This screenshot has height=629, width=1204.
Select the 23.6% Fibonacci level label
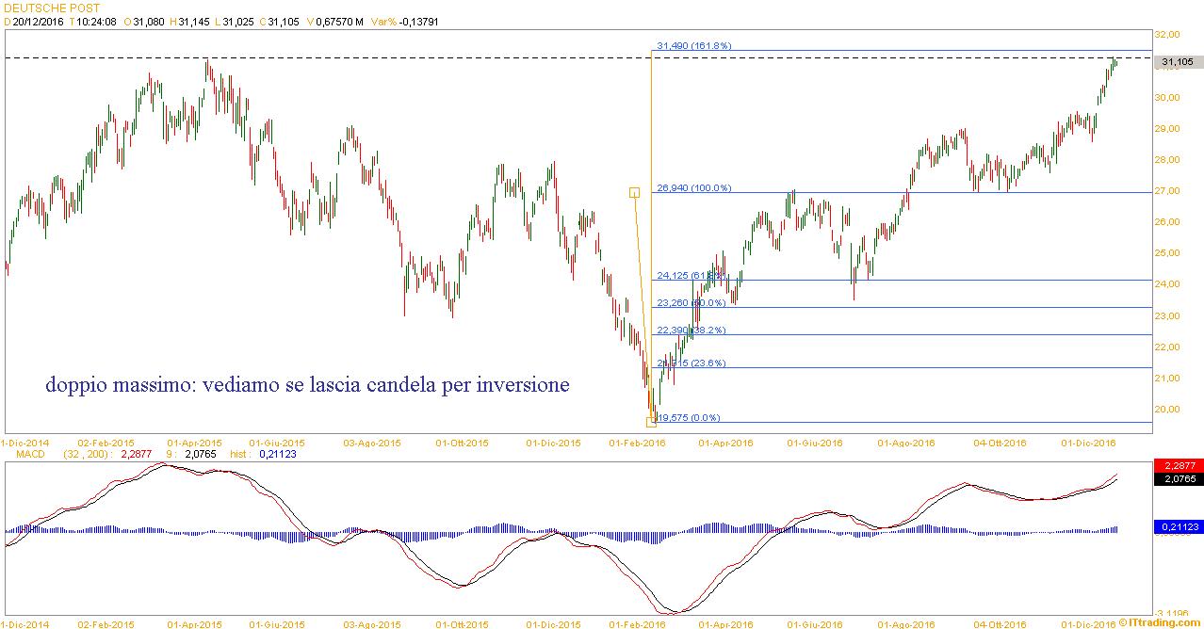[x=691, y=363]
